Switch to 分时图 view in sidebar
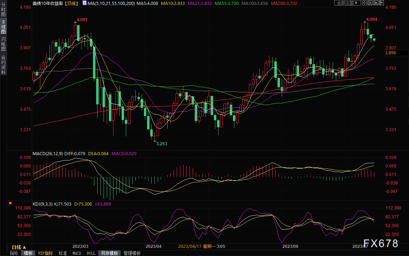409x256 pixels. (x=4, y=10)
